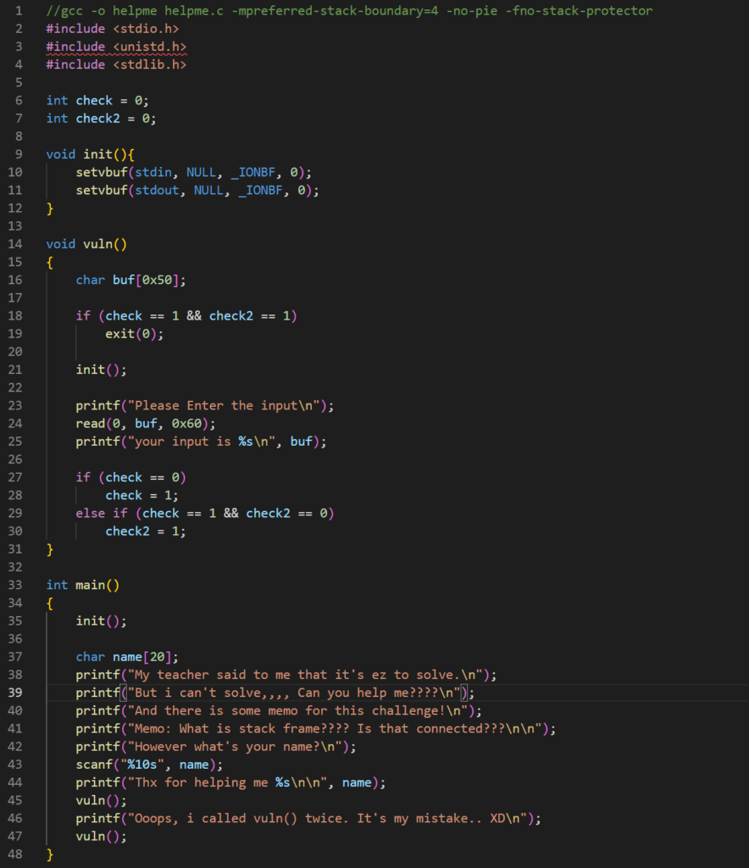Click the closing brace on line 31
The height and width of the screenshot is (868, 749).
pyautogui.click(x=50, y=549)
